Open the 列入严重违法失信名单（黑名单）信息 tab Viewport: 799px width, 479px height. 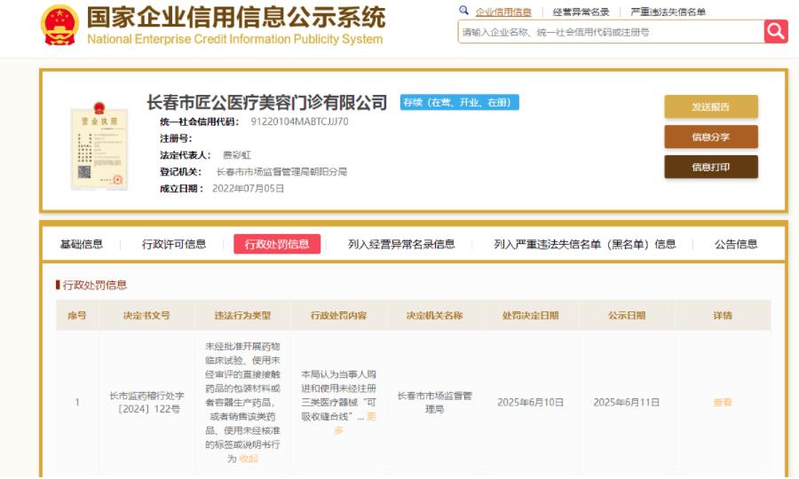(x=585, y=244)
